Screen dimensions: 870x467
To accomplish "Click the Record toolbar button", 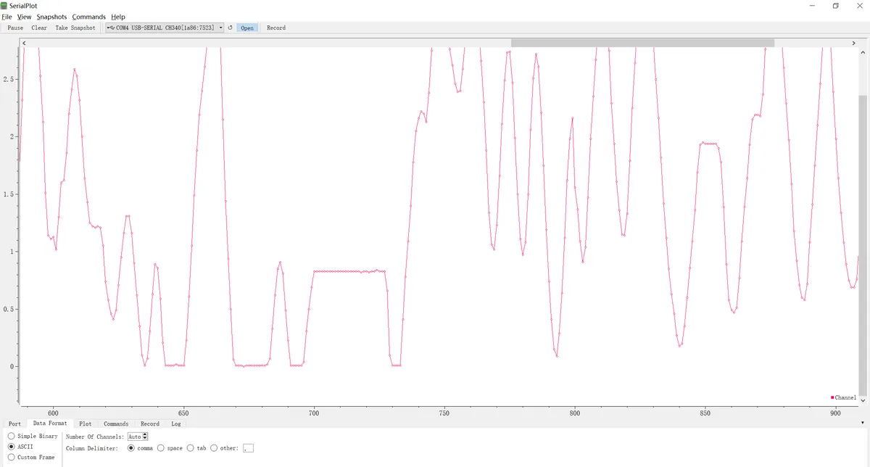I will pyautogui.click(x=276, y=28).
